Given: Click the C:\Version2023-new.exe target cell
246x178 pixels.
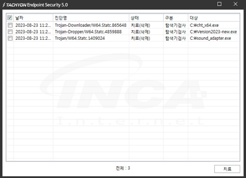Looking at the screenshot, I should click(213, 32).
